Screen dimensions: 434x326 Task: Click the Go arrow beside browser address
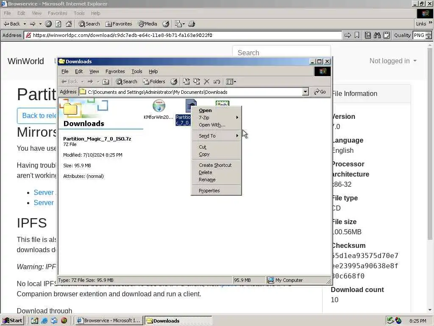(x=348, y=35)
